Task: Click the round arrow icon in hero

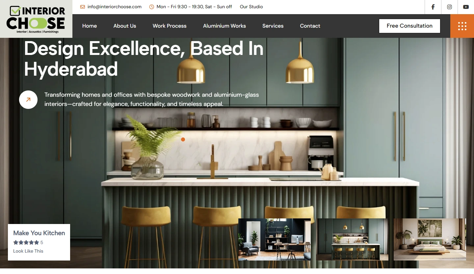Action: point(28,100)
